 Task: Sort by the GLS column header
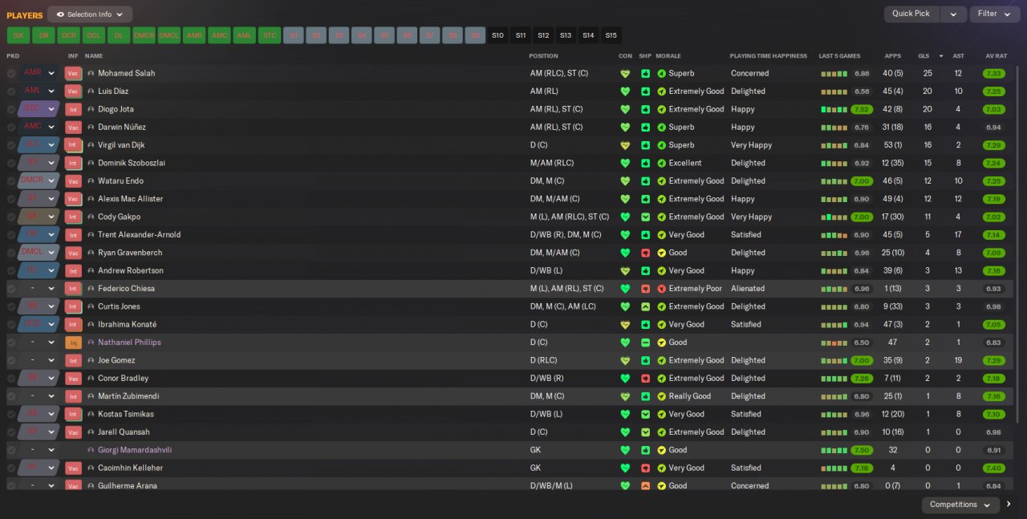click(923, 56)
